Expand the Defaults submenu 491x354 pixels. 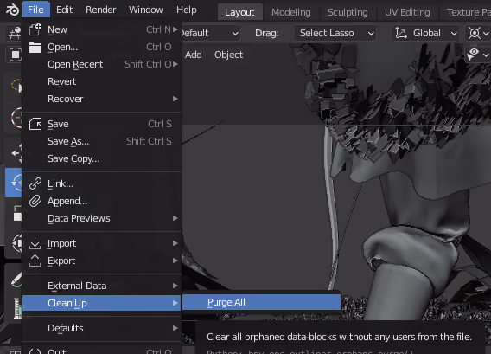[x=102, y=328]
